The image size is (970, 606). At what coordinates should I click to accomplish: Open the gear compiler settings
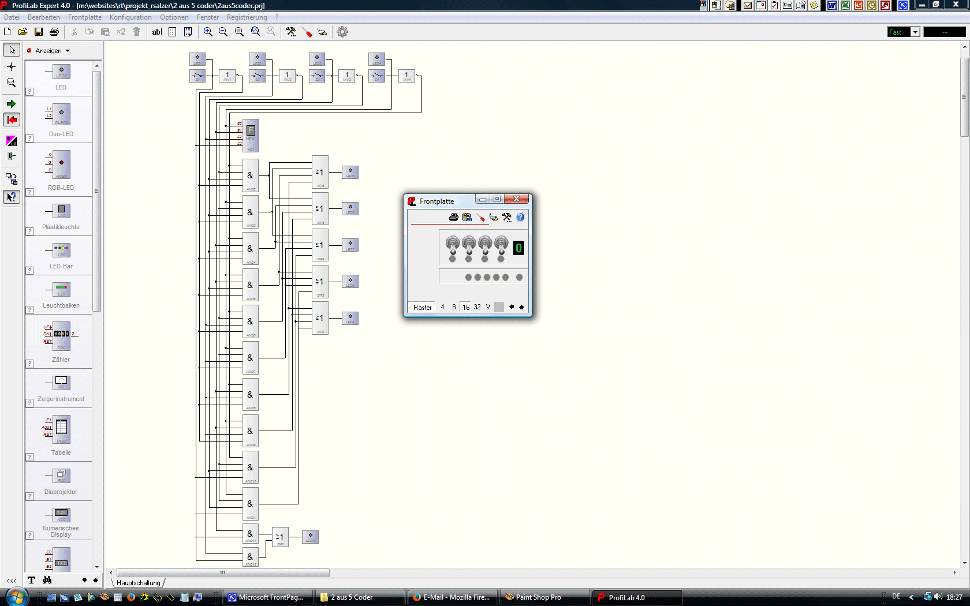(x=342, y=32)
